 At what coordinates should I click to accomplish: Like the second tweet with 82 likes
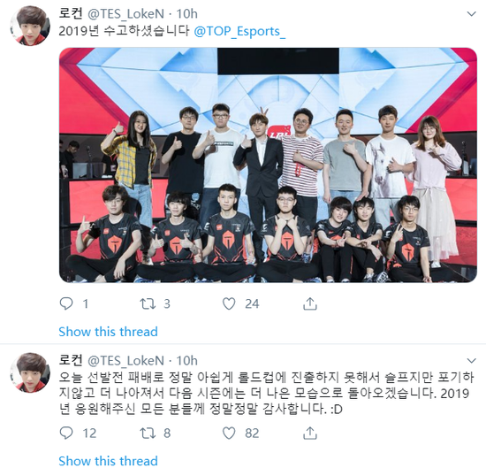[x=229, y=433]
